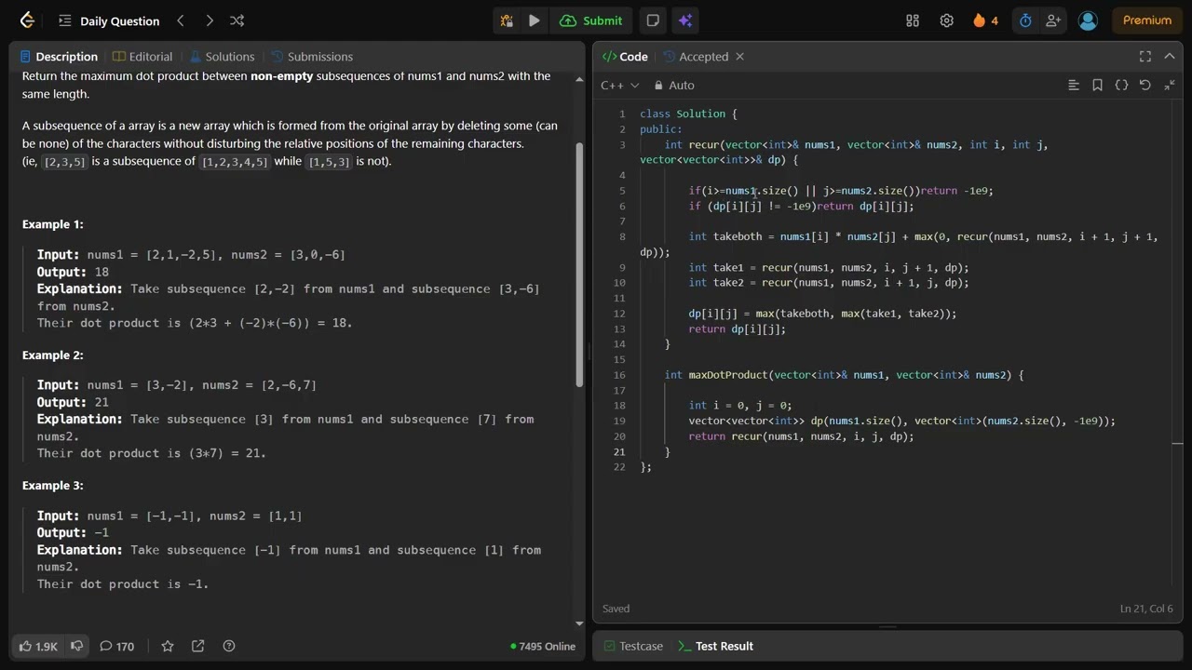Open the Accepted tab

point(696,57)
